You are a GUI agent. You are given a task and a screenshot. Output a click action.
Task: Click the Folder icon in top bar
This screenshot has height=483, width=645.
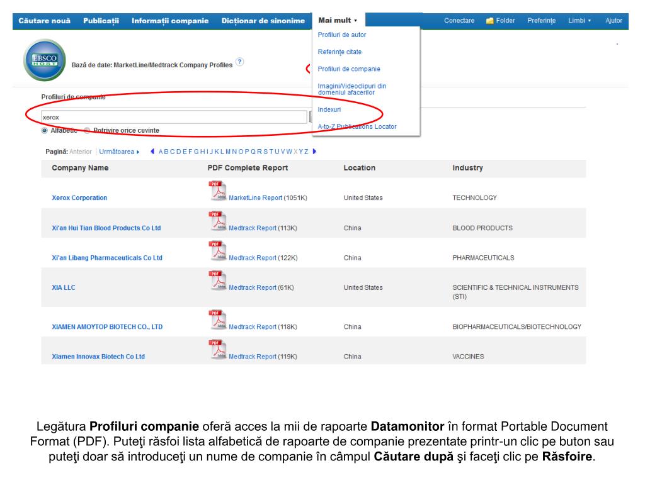pyautogui.click(x=489, y=21)
